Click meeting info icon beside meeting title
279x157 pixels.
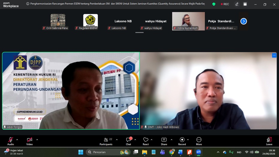click(28, 4)
